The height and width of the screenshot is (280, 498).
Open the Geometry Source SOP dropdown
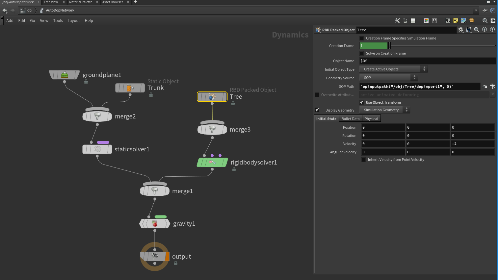pyautogui.click(x=388, y=78)
